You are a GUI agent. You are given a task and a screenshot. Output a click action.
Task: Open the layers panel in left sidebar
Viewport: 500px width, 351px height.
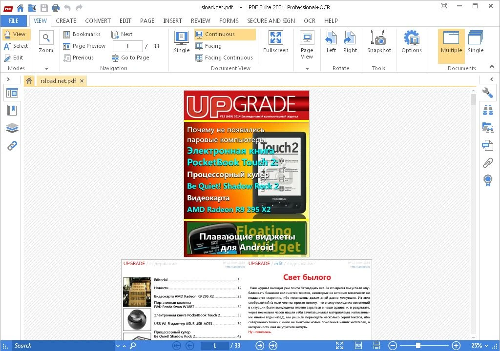pos(12,128)
